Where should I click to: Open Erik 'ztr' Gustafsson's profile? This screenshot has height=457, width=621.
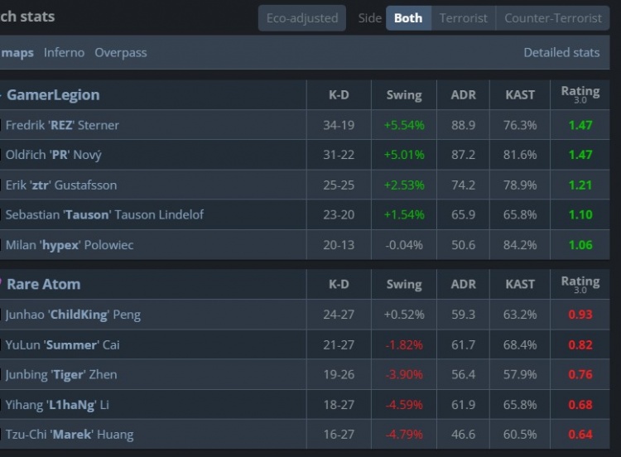tap(61, 185)
